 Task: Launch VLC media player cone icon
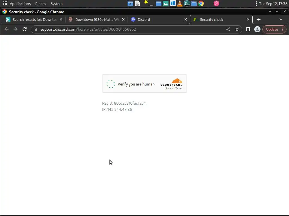pyautogui.click(x=180, y=3)
